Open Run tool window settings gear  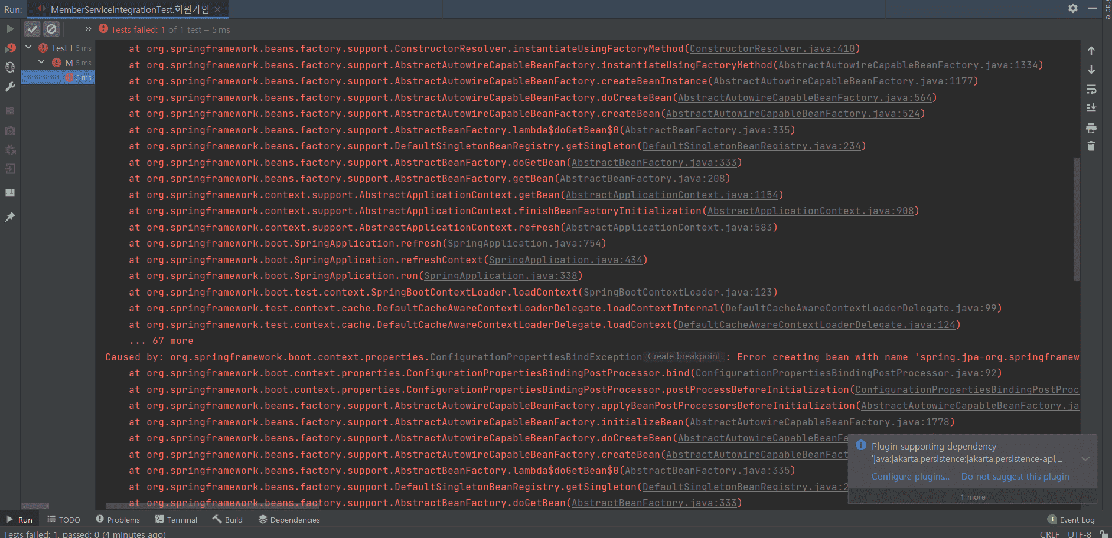pyautogui.click(x=1073, y=8)
